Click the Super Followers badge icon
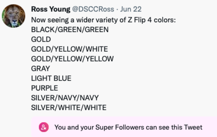The image size is (217, 137). 44,127
